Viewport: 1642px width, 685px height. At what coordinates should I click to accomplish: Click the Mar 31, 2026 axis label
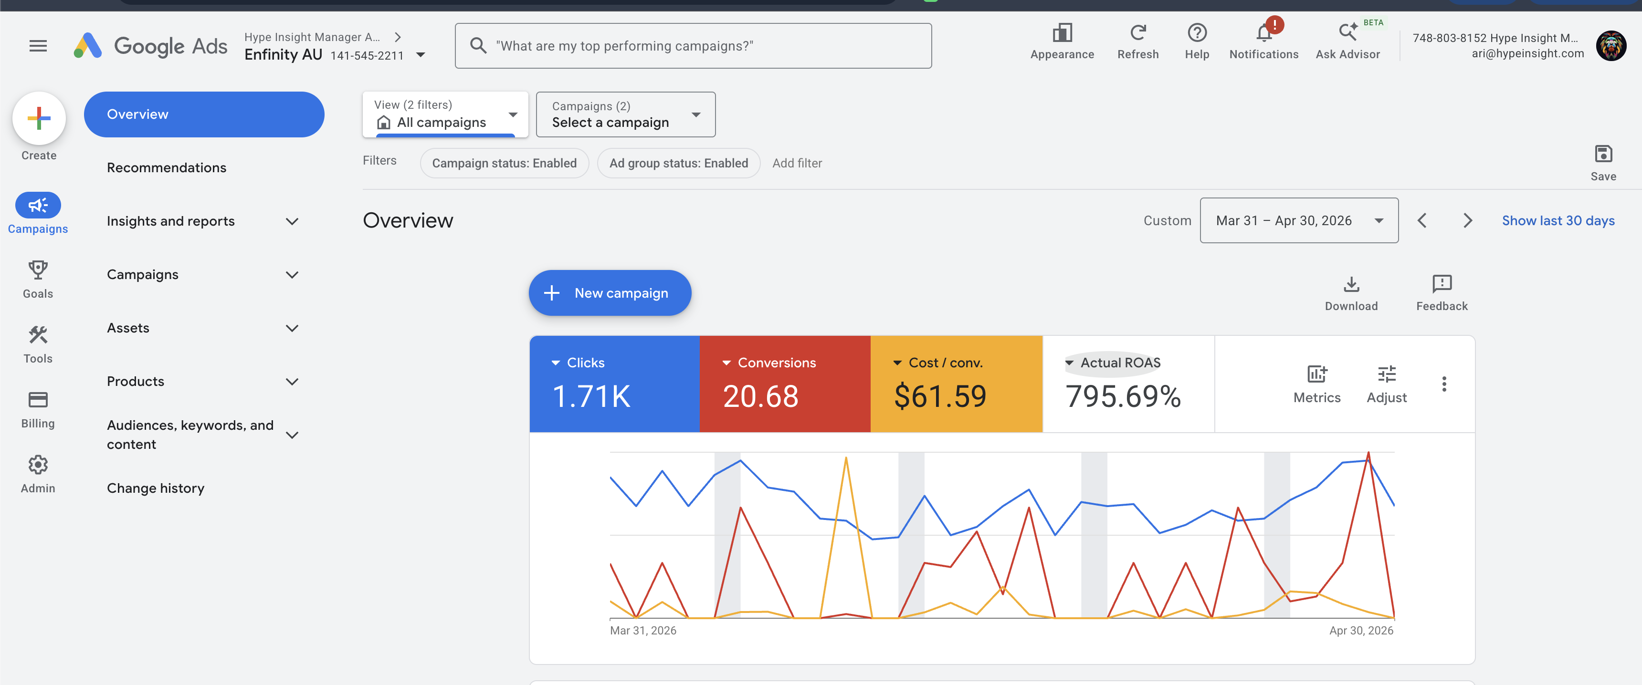643,631
